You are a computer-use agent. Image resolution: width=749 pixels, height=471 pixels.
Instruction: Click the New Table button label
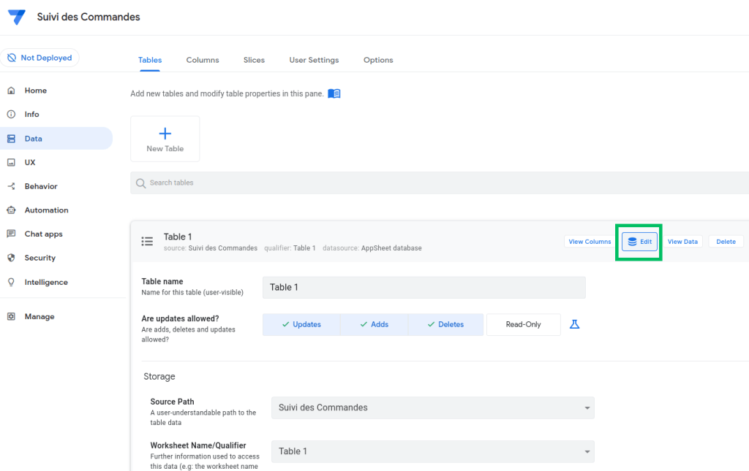(x=165, y=149)
